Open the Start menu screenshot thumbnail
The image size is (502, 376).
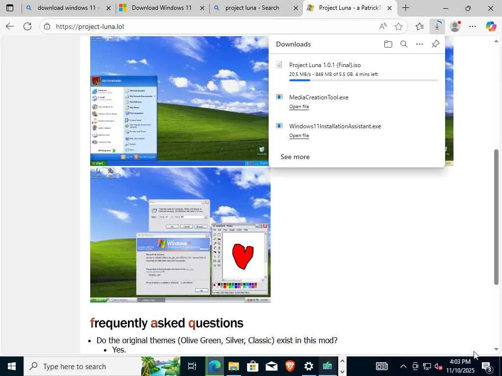click(179, 101)
